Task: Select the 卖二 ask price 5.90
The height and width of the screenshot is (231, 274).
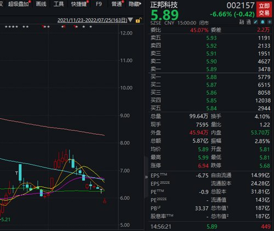Action: click(212, 61)
